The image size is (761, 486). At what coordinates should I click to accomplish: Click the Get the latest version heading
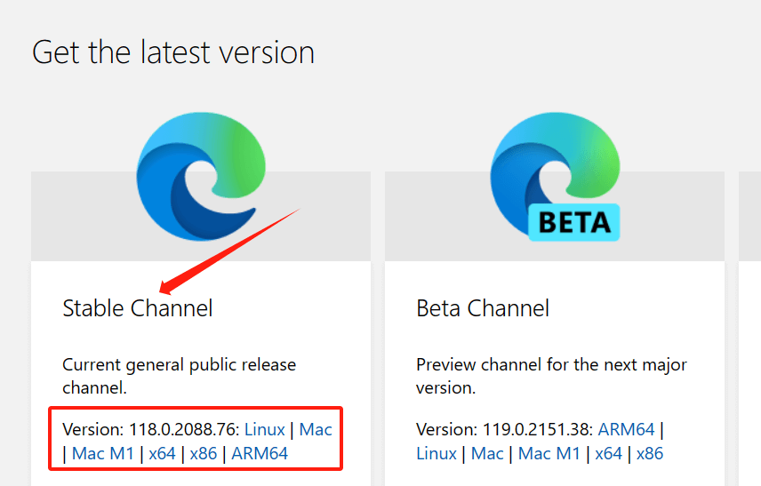point(173,52)
